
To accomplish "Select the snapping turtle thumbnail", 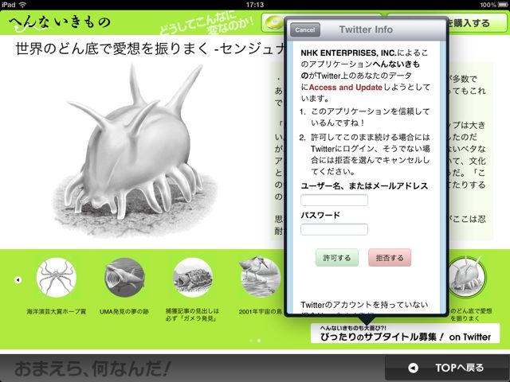I will (193, 278).
